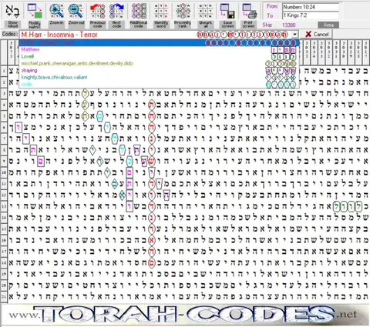Select the Identify word tool icon
This screenshot has height=327, width=370.
(x=161, y=11)
